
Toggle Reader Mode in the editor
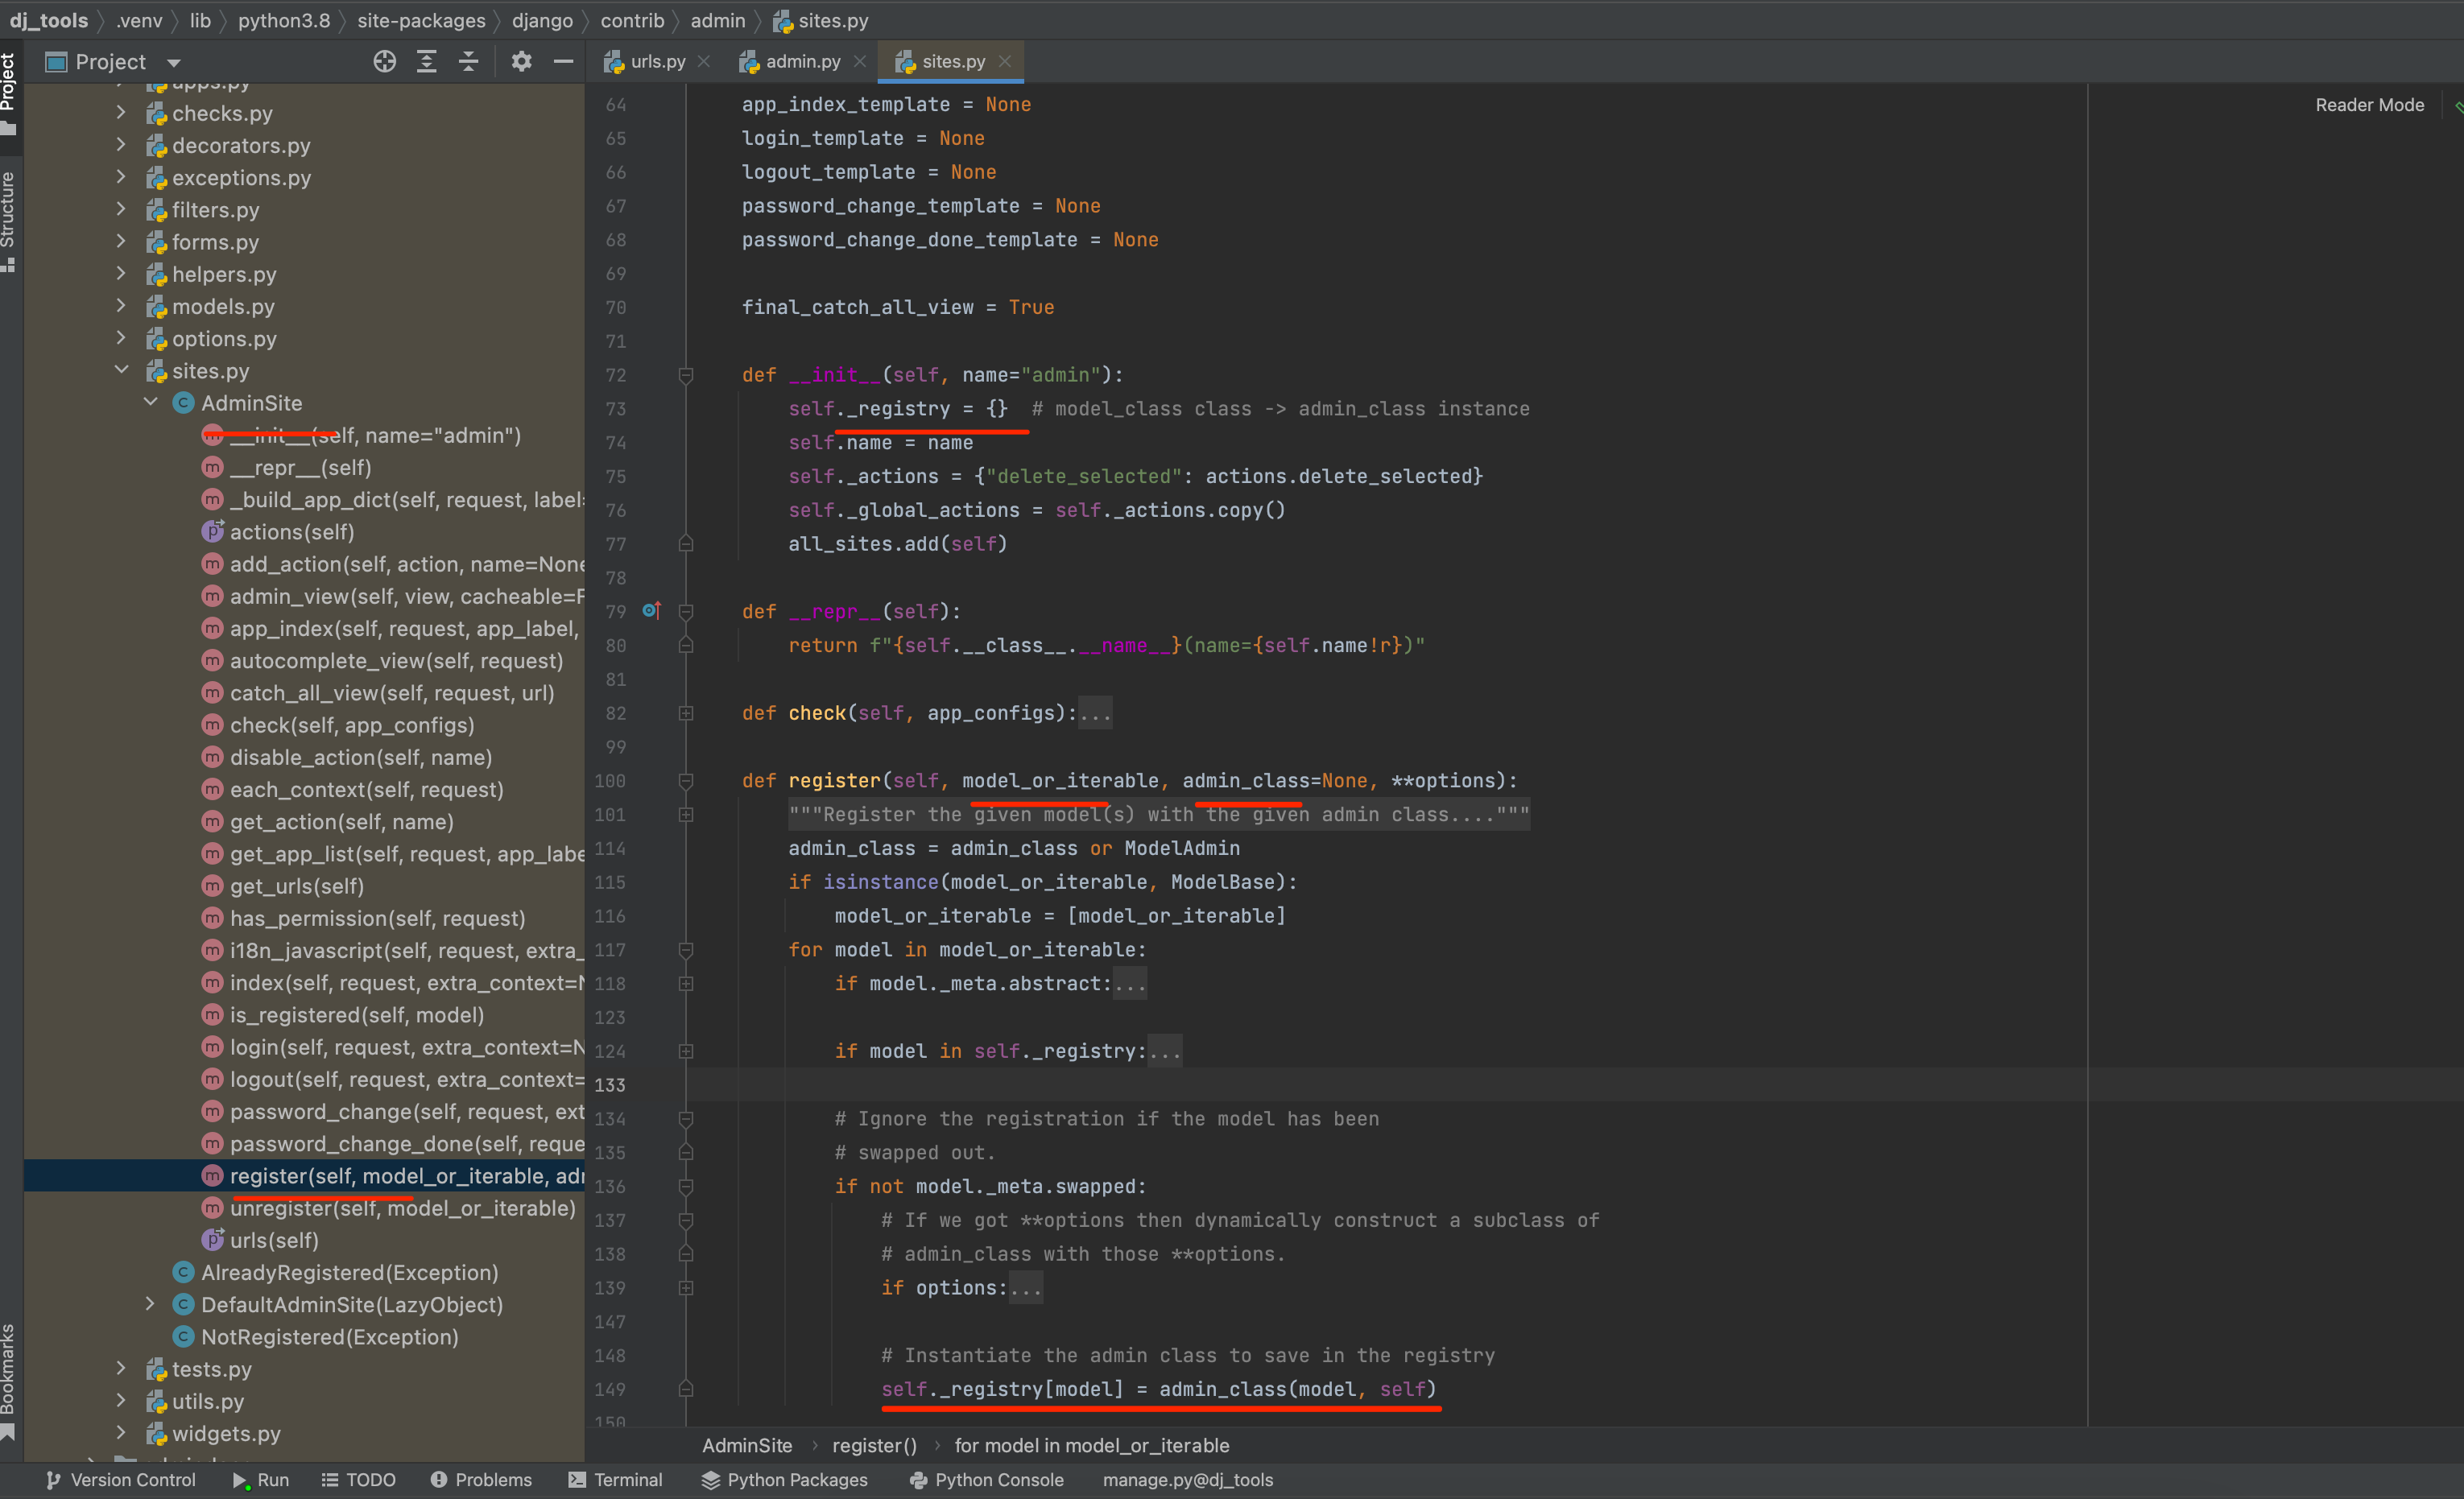(2369, 105)
